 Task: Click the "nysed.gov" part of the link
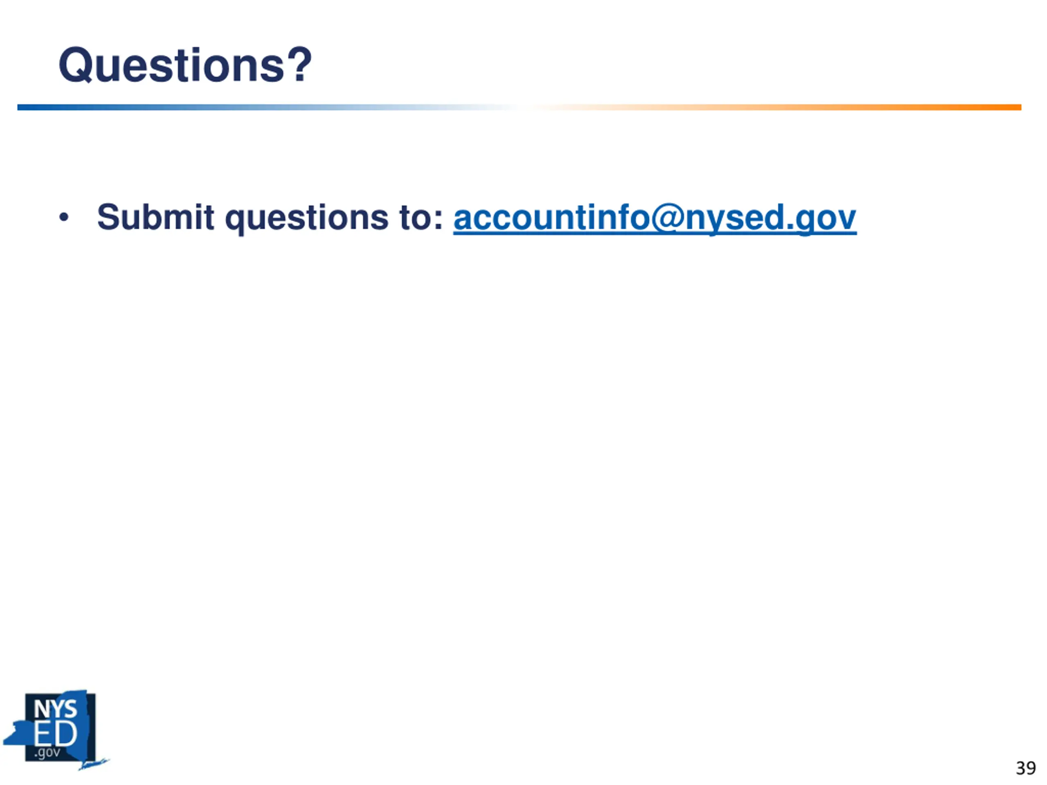(771, 218)
